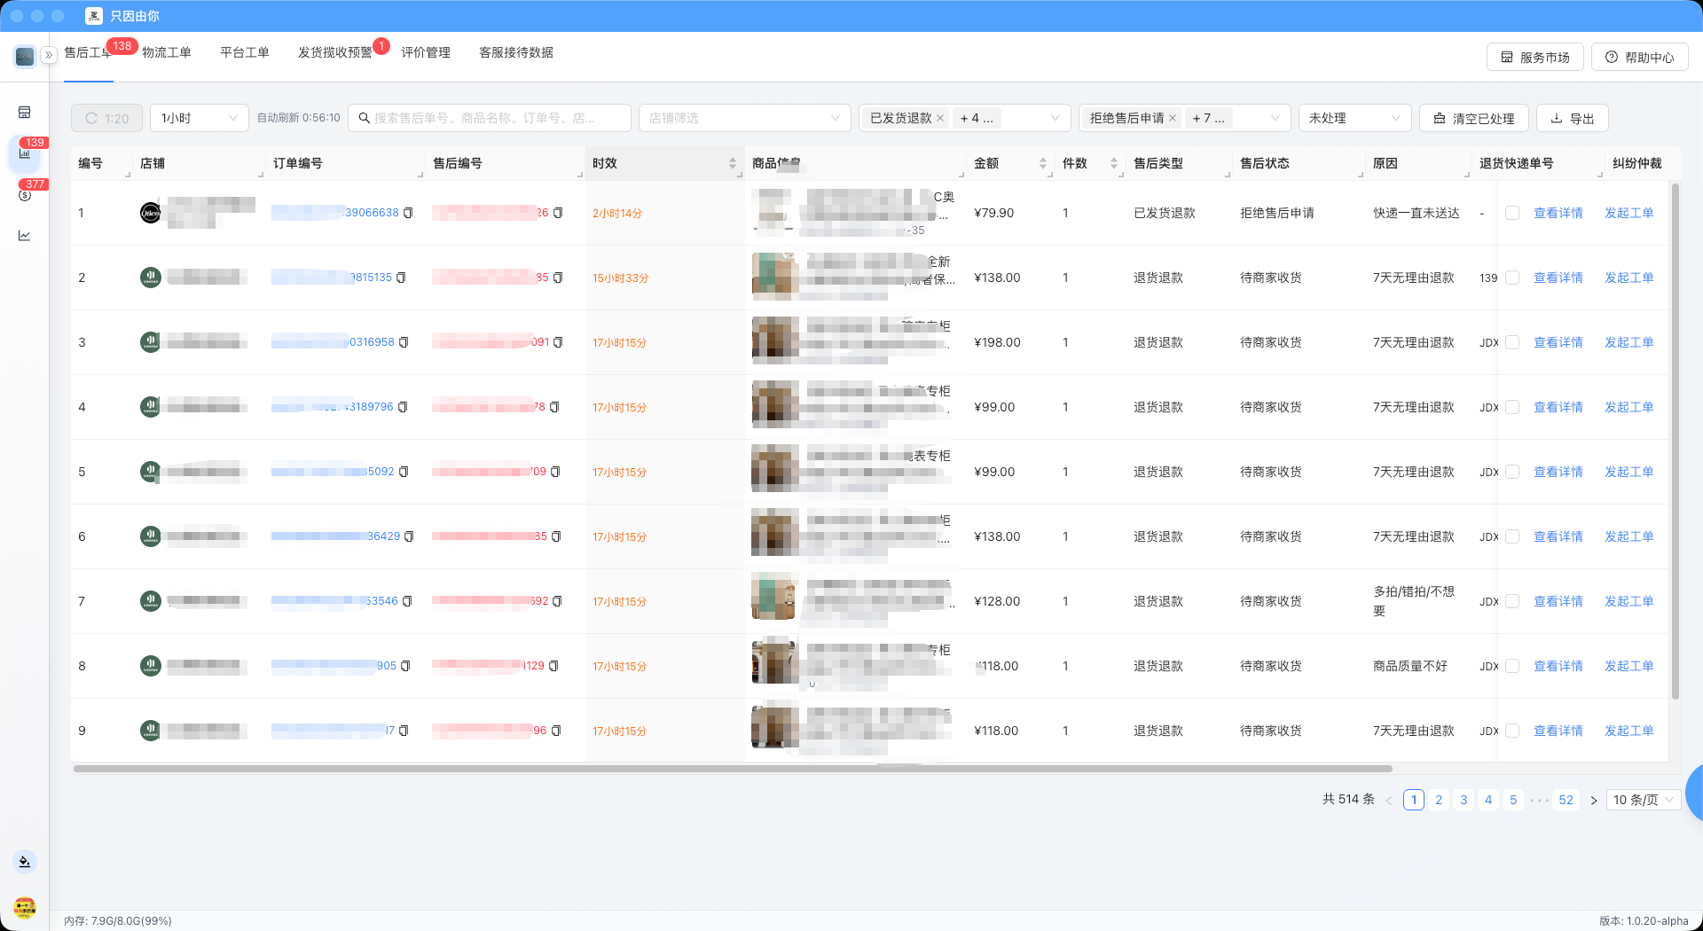Click the horizontal scrollbar below the table
The width and height of the screenshot is (1703, 931).
(x=733, y=769)
